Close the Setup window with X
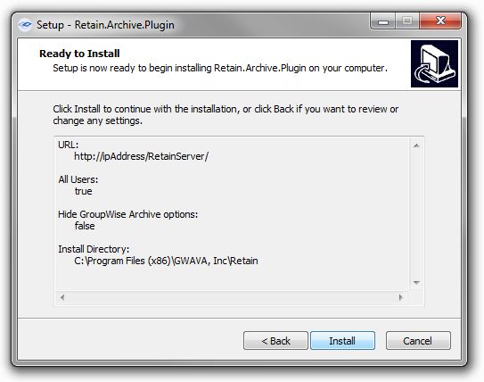 (440, 21)
